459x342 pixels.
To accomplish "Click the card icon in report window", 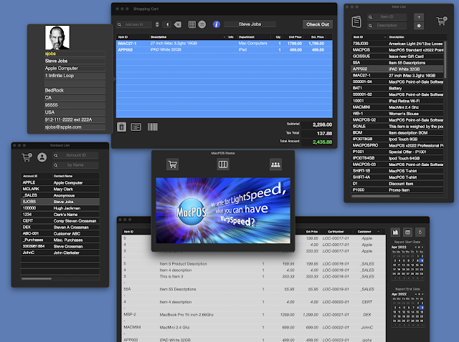I will point(407,233).
